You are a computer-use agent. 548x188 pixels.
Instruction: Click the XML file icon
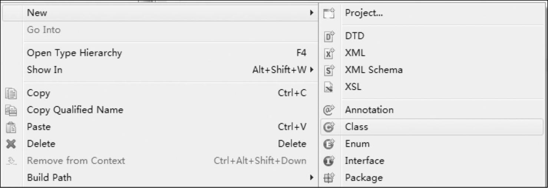329,53
